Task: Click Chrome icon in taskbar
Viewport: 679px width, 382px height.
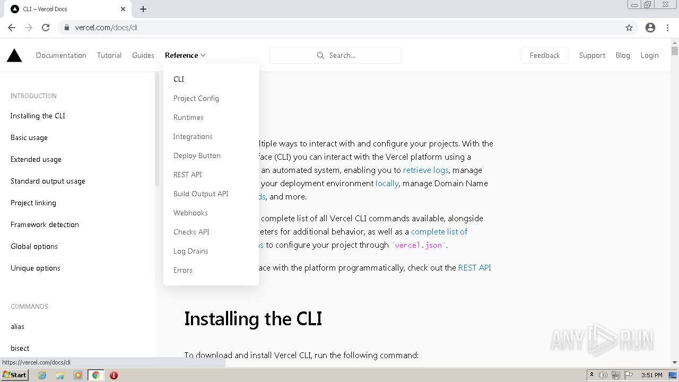Action: (96, 375)
